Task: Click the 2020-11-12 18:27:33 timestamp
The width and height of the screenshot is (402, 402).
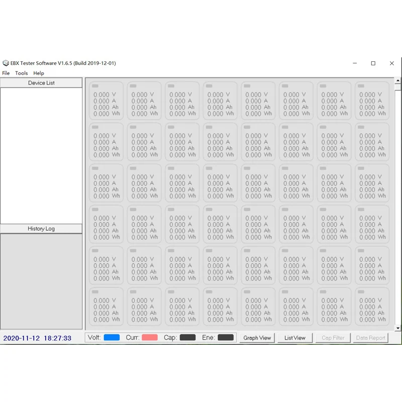Action: coord(37,338)
